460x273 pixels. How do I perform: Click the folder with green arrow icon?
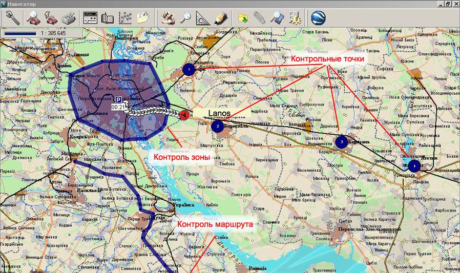click(x=243, y=18)
